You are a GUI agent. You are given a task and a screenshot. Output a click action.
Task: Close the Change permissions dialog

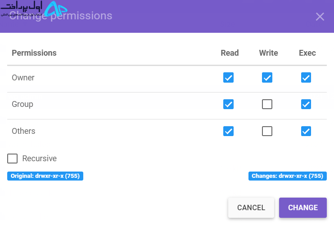320,17
